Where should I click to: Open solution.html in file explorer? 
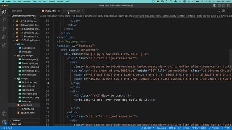(x=28, y=113)
